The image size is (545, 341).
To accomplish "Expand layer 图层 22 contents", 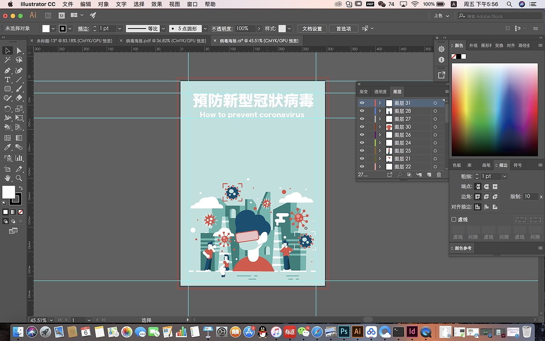I will click(x=380, y=167).
